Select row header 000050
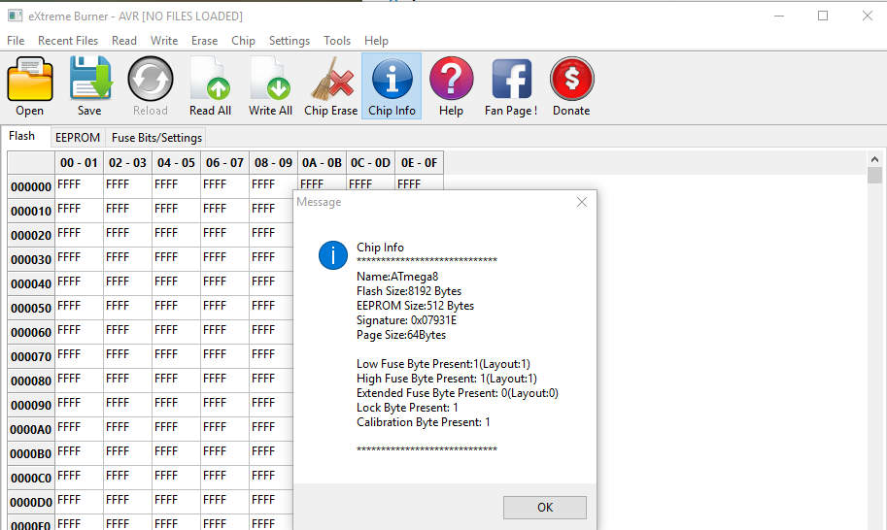Screen dimensions: 887x530 tap(31, 309)
